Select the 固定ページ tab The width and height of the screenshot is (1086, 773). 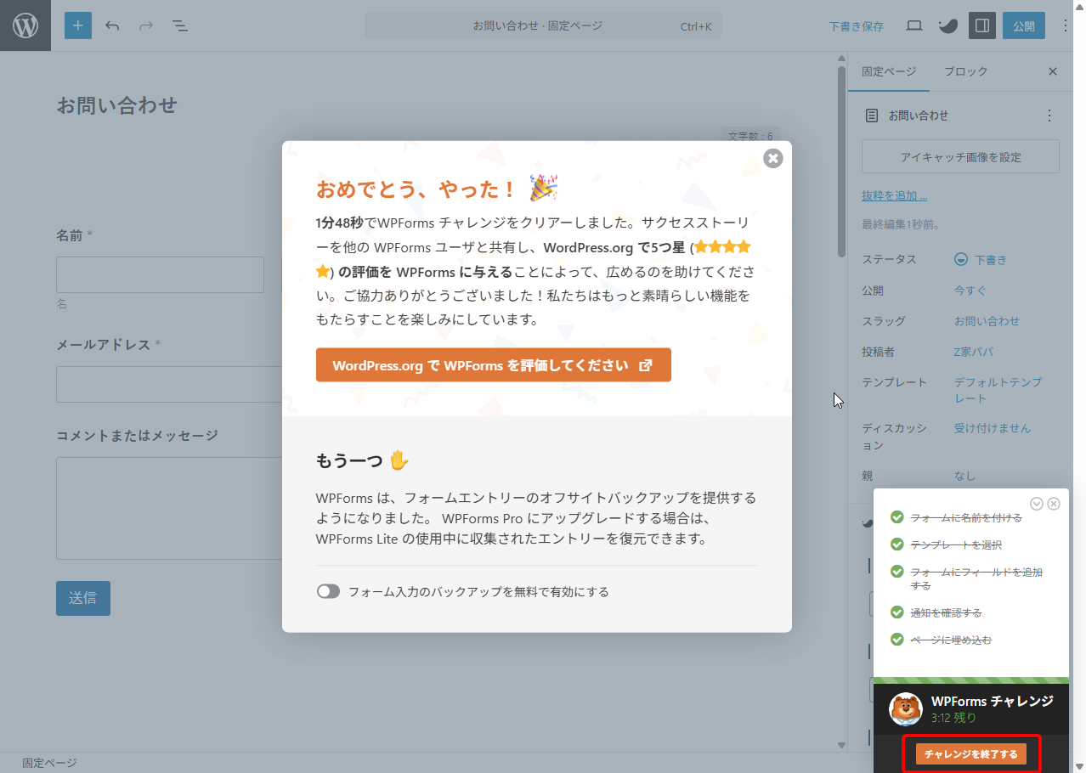click(889, 71)
